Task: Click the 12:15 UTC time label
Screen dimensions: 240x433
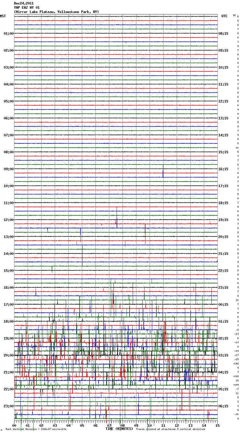Action: coord(223,101)
